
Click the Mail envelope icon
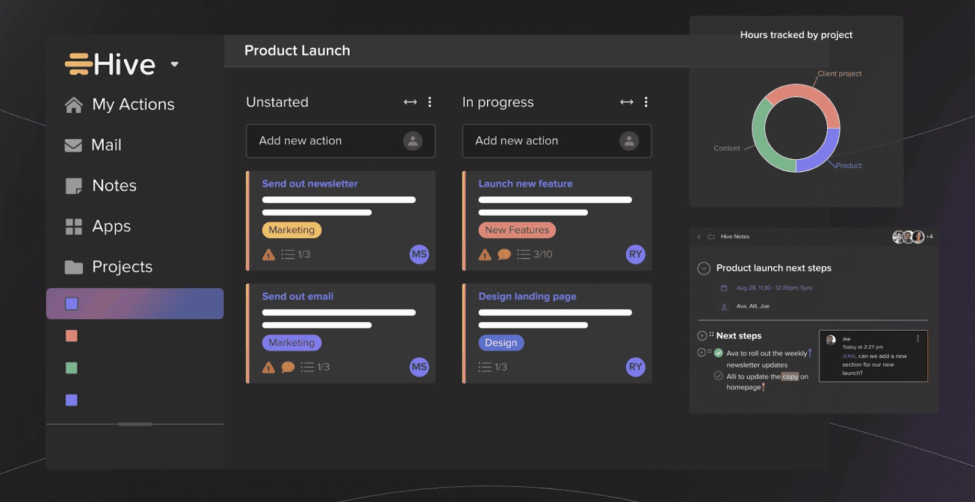pos(73,146)
